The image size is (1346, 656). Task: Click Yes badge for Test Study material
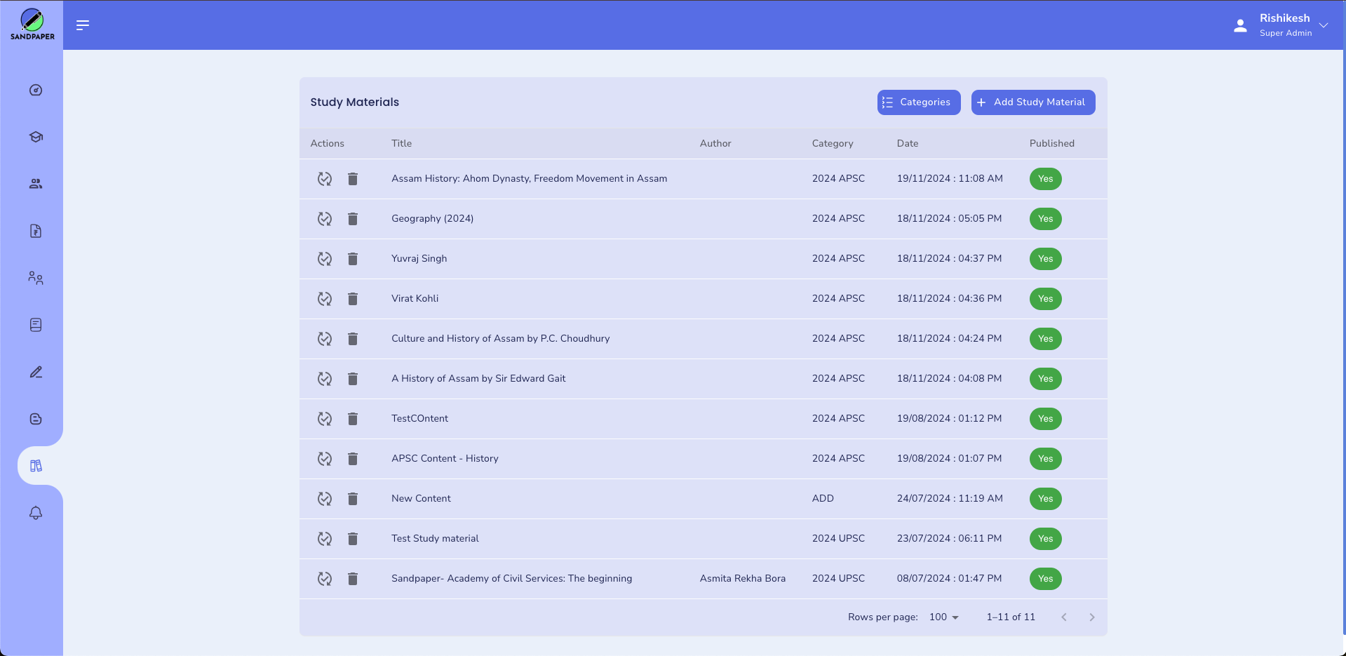click(x=1045, y=538)
